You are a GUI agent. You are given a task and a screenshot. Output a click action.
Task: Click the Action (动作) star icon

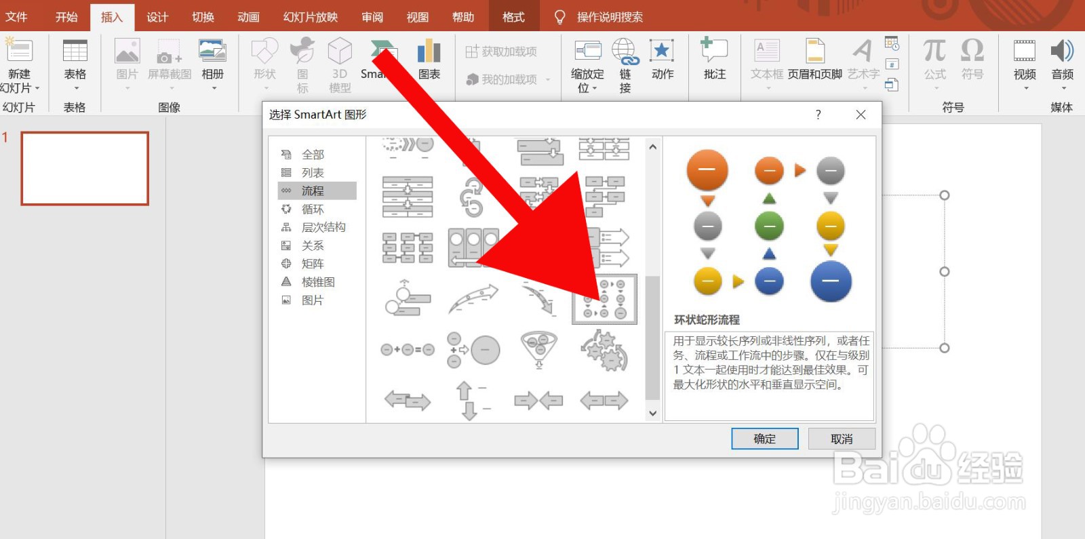tap(662, 51)
